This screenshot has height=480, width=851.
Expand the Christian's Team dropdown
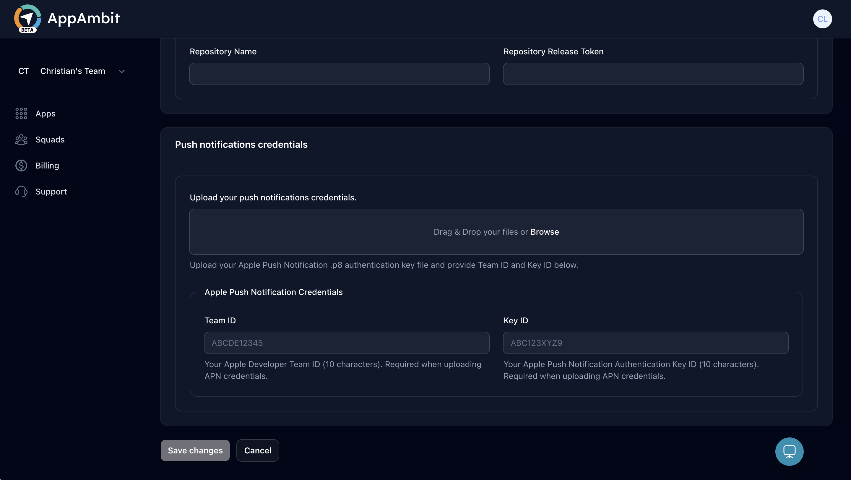coord(121,71)
